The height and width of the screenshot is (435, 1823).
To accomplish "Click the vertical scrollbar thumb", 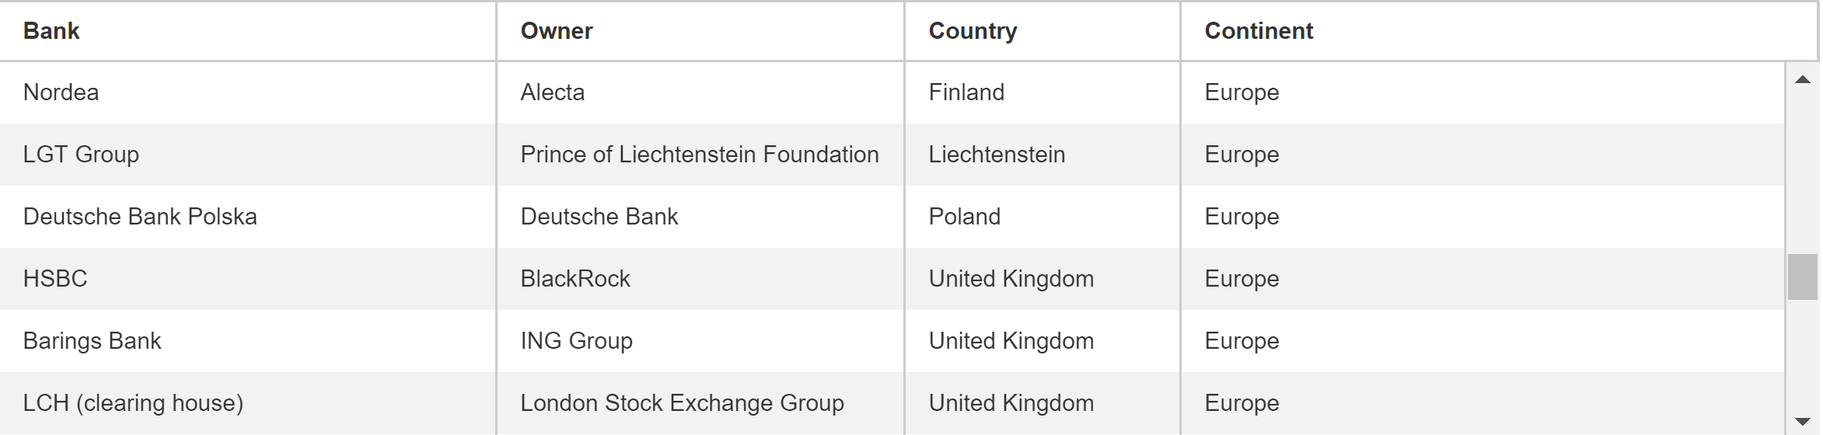I will tap(1803, 277).
